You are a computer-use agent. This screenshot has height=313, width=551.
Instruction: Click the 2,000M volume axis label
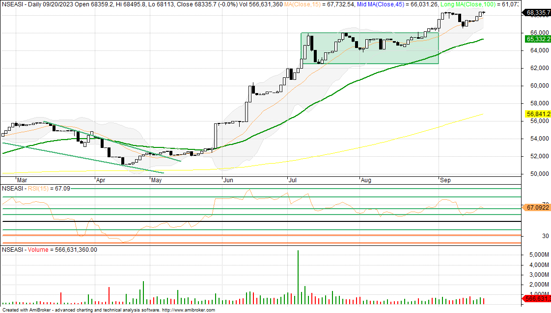pos(539,285)
